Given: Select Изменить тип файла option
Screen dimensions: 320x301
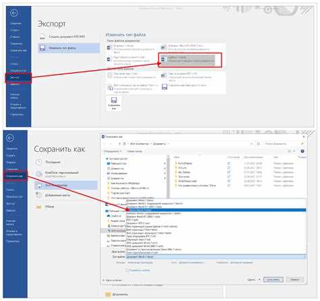Looking at the screenshot, I should (x=69, y=48).
